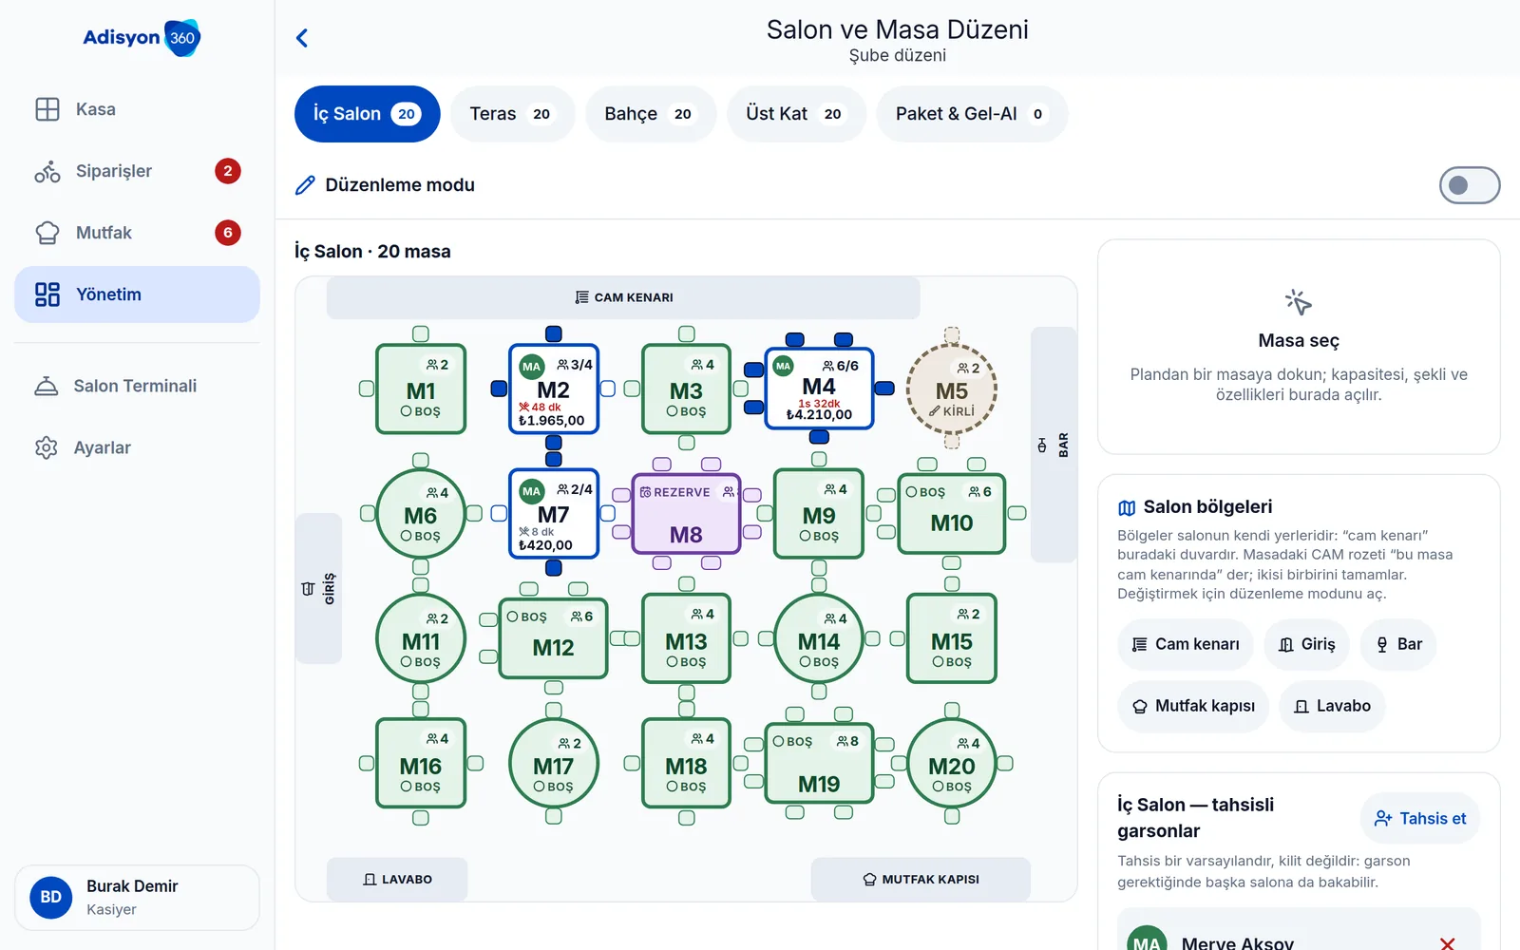
Task: Click the MA waiter badge on M2
Action: [531, 367]
